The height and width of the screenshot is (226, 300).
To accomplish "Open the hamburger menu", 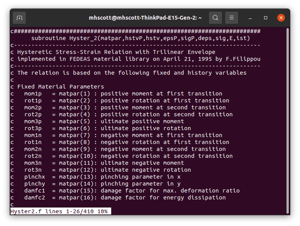I will coord(232,18).
